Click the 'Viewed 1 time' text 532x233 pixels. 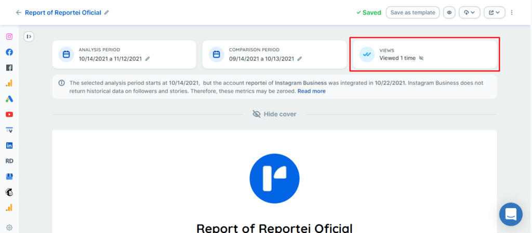[397, 58]
